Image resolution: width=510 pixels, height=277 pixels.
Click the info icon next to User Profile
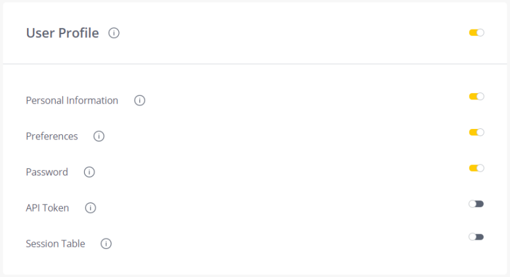pyautogui.click(x=114, y=33)
